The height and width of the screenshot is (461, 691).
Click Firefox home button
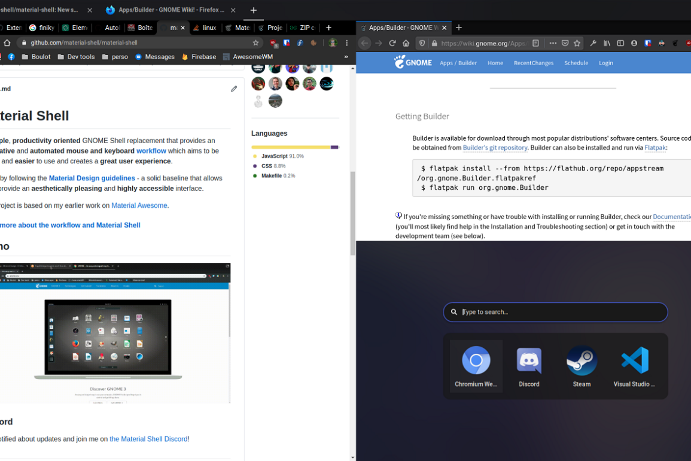406,43
